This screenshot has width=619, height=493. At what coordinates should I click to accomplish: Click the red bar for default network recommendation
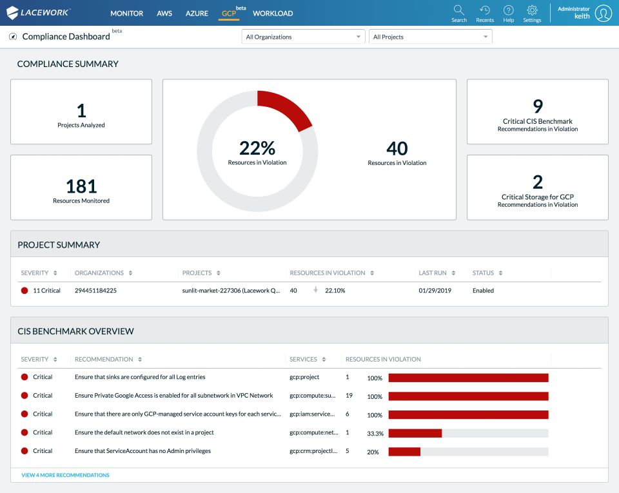coord(415,433)
